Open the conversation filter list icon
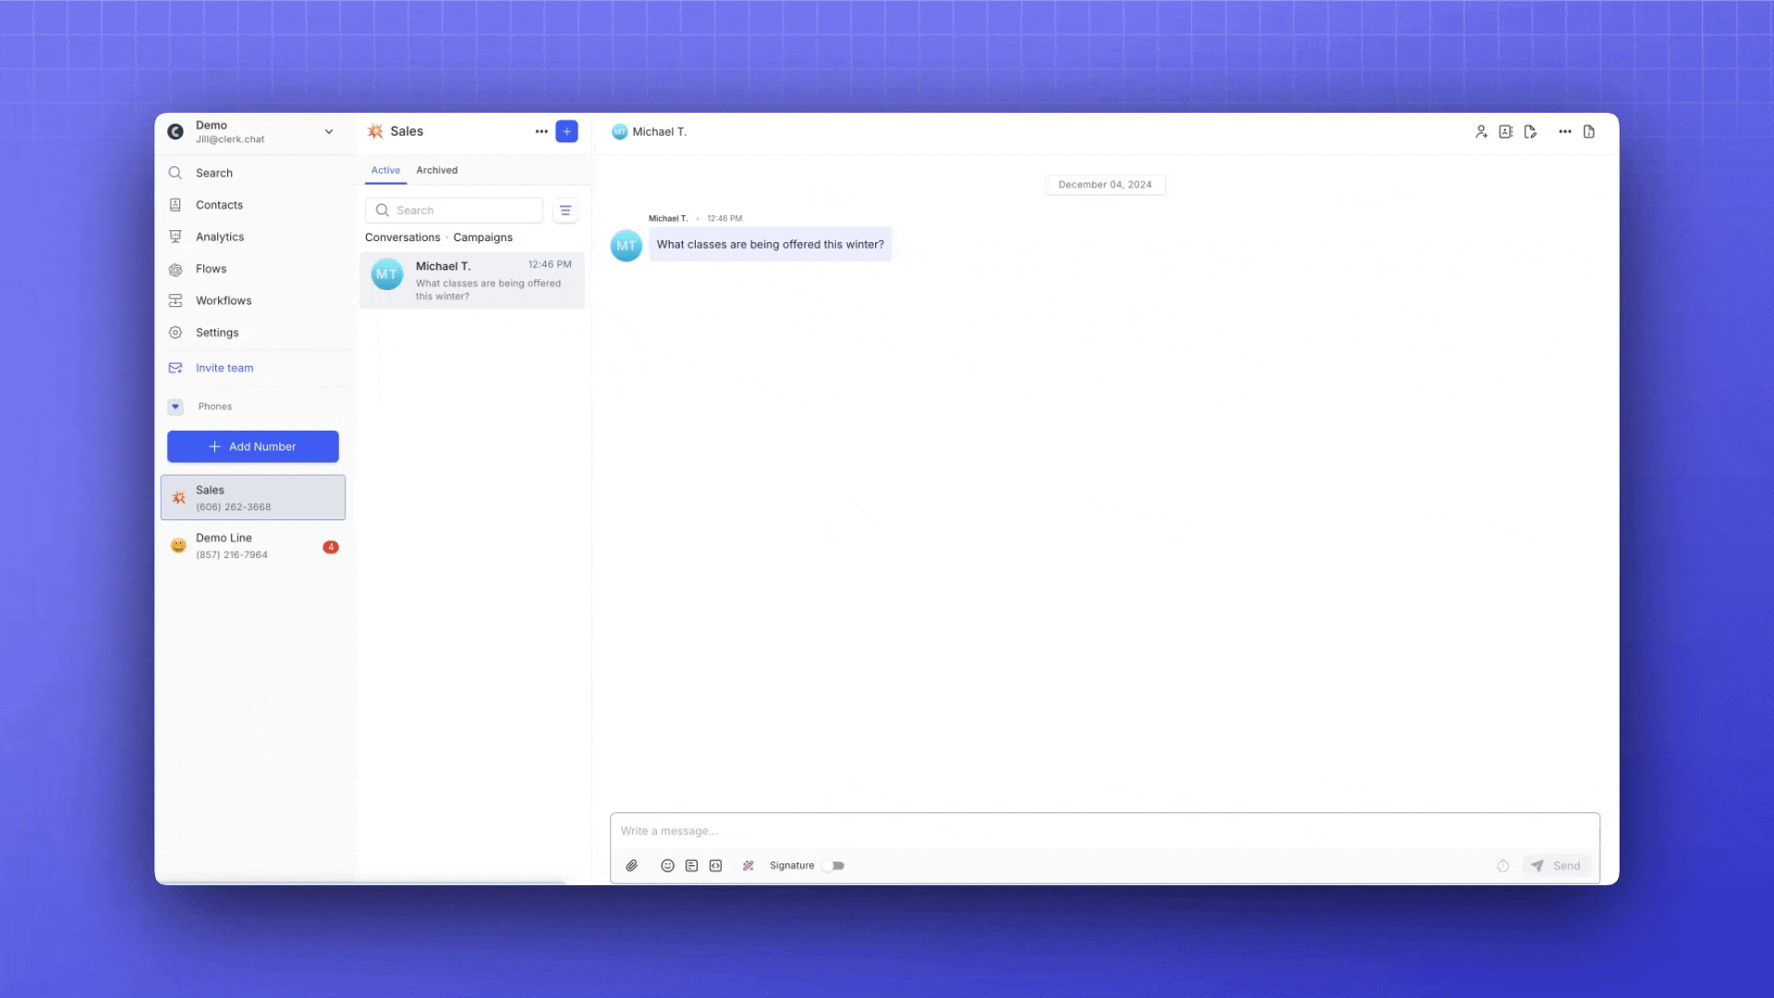The width and height of the screenshot is (1774, 998). 565,211
